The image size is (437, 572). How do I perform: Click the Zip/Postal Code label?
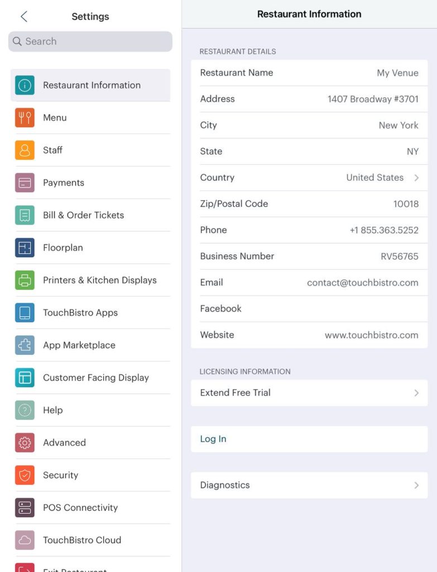pos(234,203)
